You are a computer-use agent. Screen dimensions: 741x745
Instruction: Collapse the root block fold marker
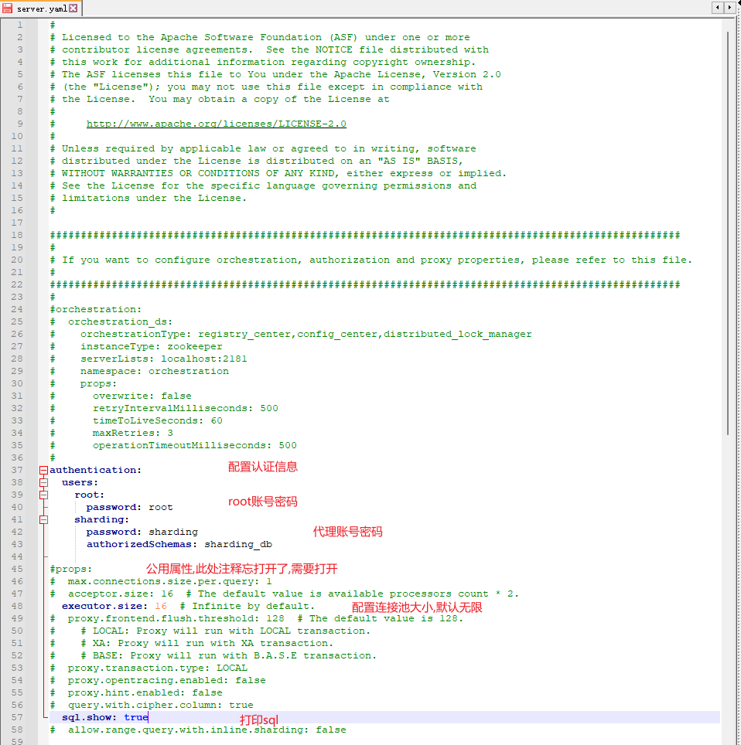[43, 495]
